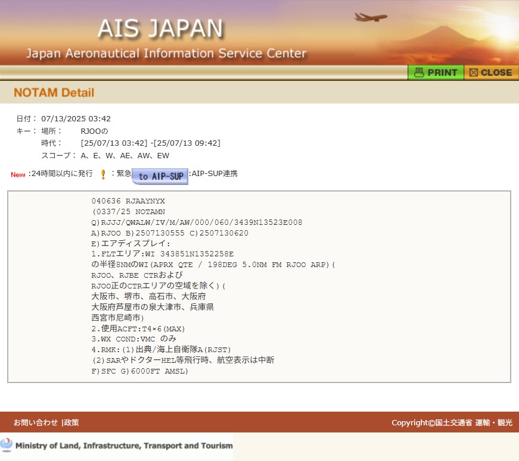The width and height of the screenshot is (519, 461).
Task: Select the period [25/07/13 03:42] -[25/07/13 09:42]
Action: click(151, 143)
